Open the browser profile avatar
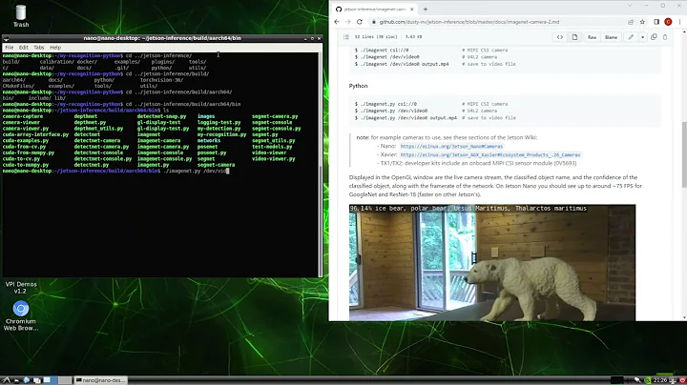 pyautogui.click(x=668, y=22)
